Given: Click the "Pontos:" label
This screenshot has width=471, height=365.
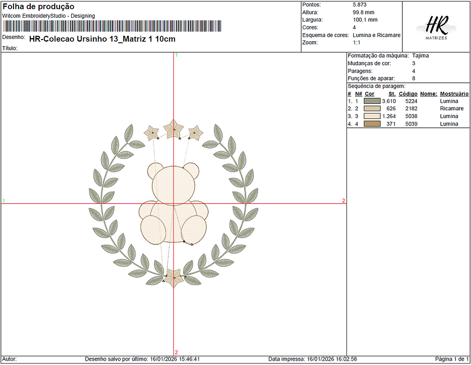Looking at the screenshot, I should 311,5.
